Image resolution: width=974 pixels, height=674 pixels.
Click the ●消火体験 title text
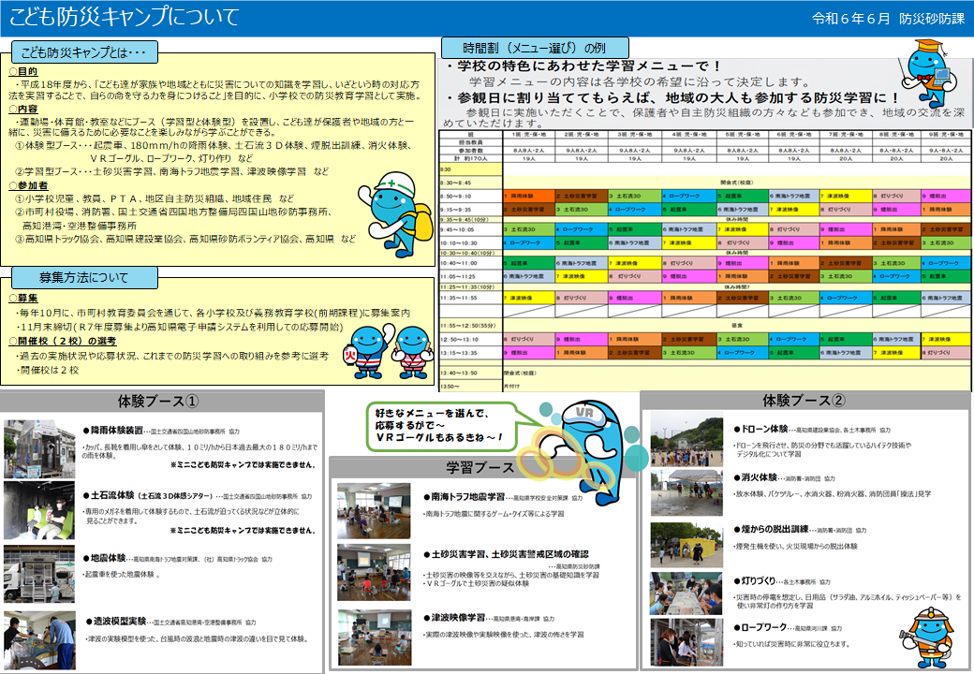point(756,477)
